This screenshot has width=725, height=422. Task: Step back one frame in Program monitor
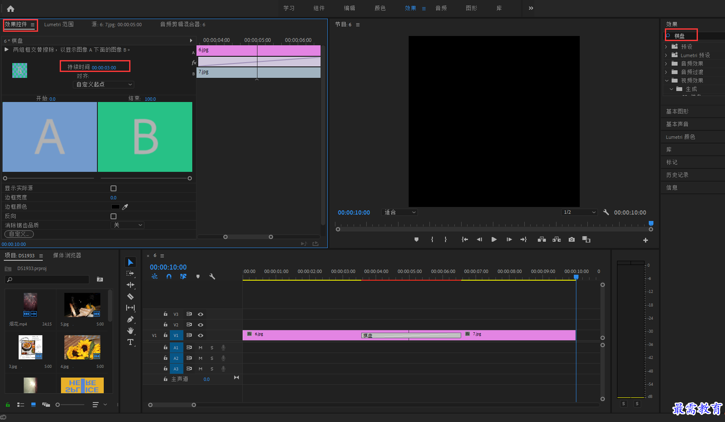pos(479,240)
